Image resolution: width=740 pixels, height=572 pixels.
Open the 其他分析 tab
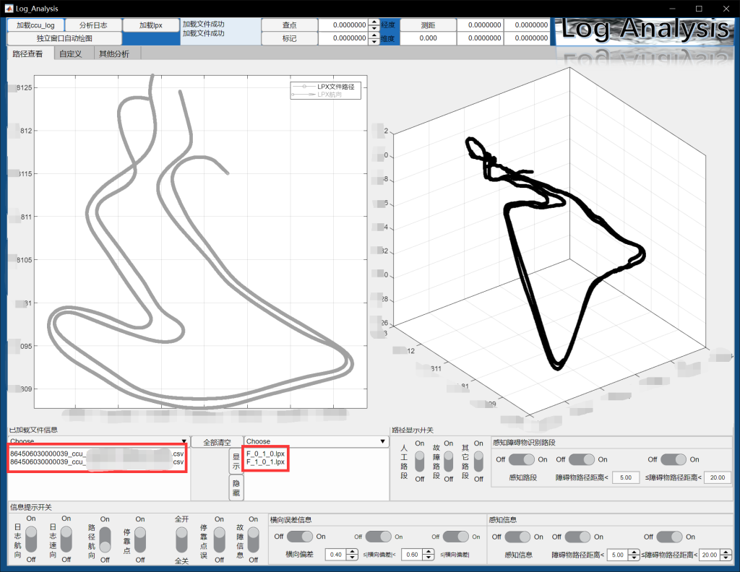pos(114,54)
